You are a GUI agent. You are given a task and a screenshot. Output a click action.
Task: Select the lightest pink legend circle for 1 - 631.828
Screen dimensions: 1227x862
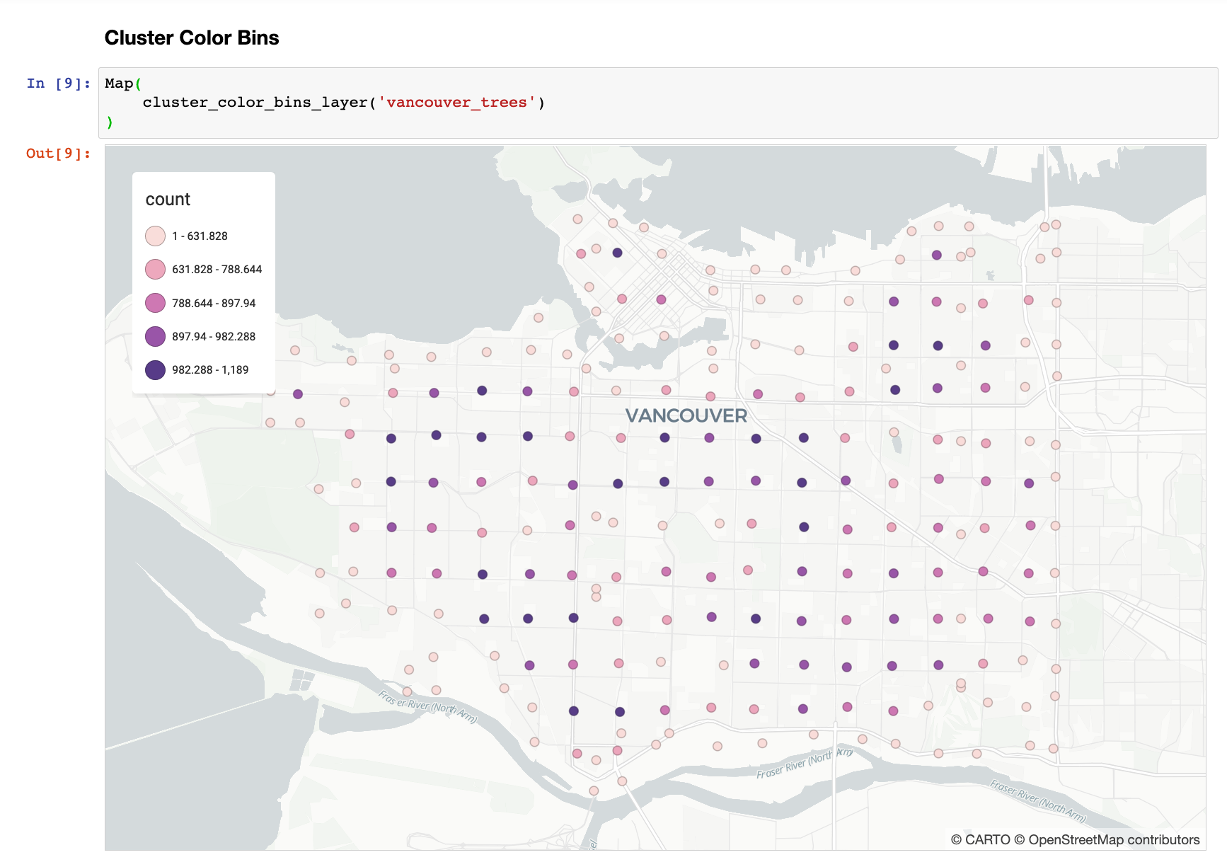coord(155,236)
